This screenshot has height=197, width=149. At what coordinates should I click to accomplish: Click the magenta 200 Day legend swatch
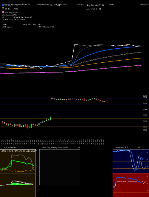point(3,12)
